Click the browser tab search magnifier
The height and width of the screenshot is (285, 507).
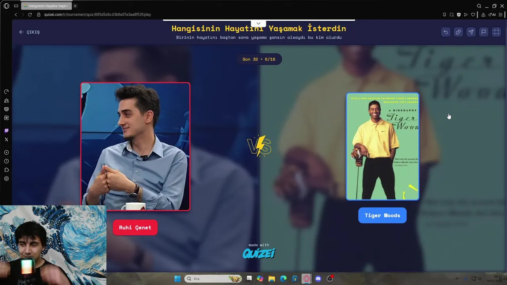pos(479,6)
